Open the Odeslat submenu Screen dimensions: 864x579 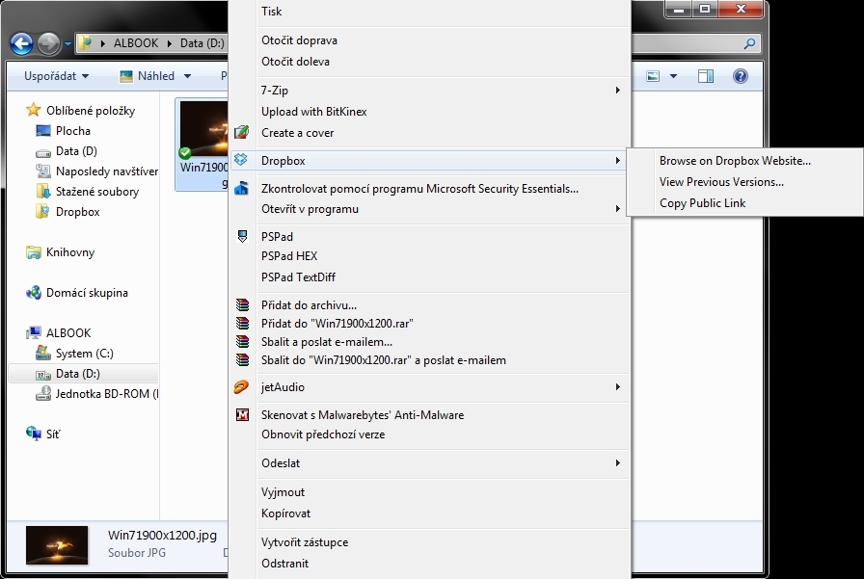(x=429, y=463)
